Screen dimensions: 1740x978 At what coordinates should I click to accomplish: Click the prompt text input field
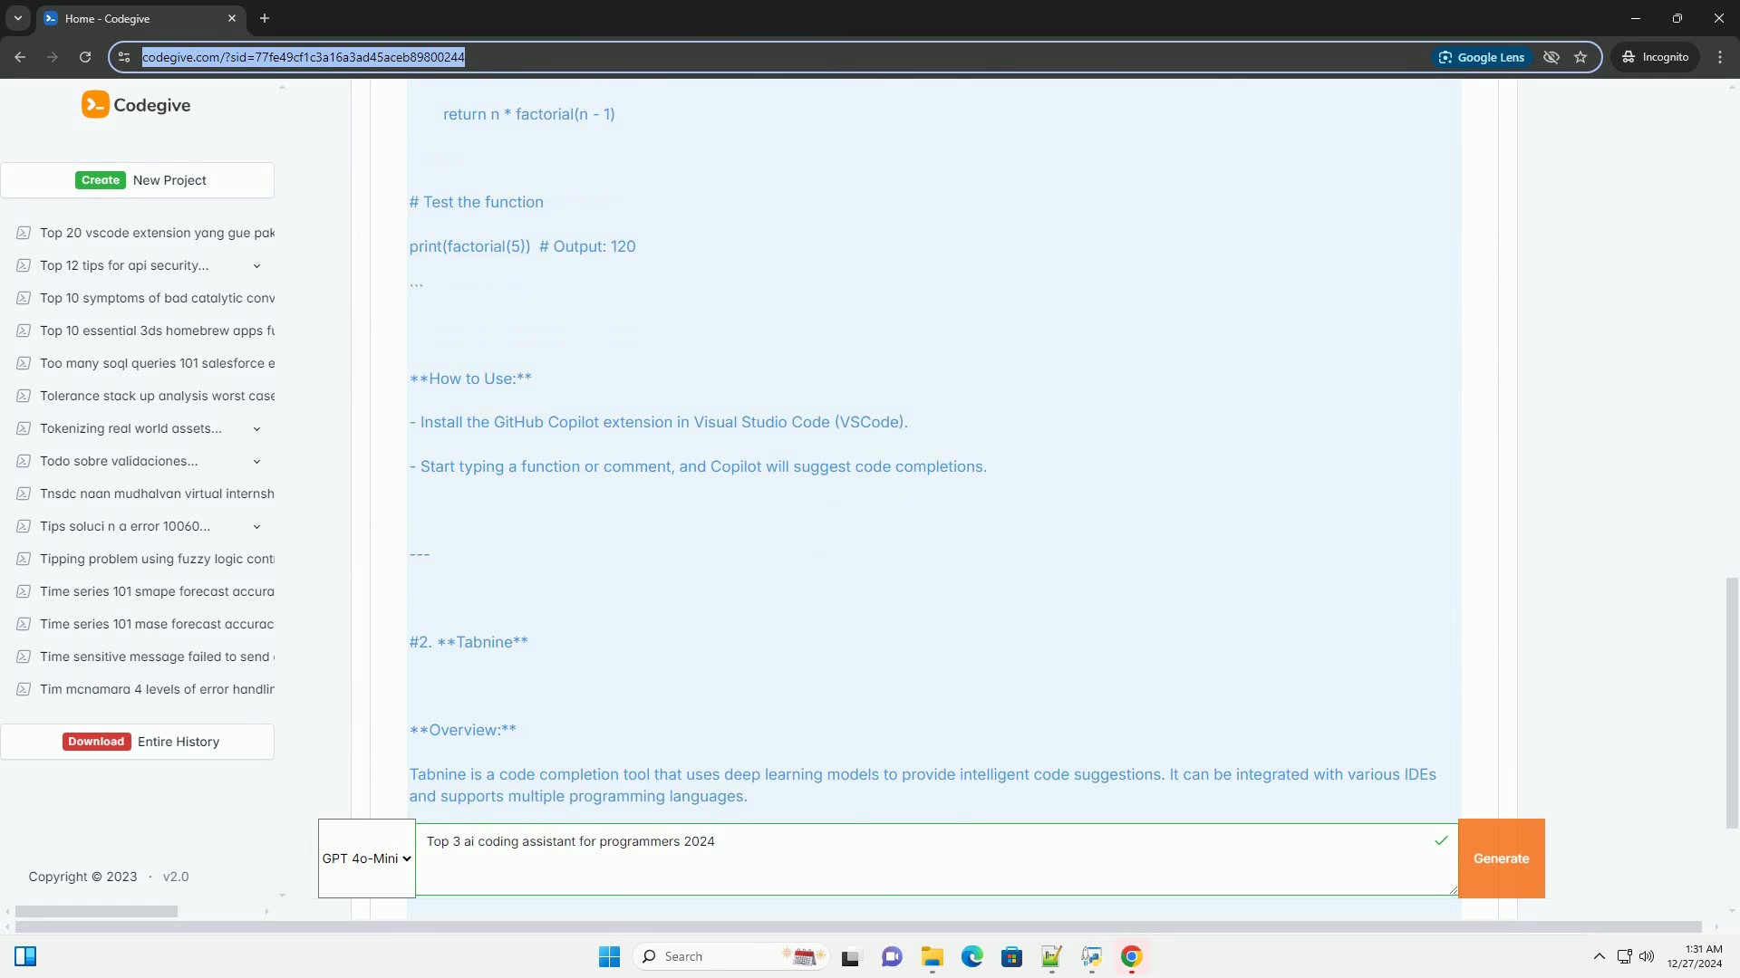[x=936, y=859]
